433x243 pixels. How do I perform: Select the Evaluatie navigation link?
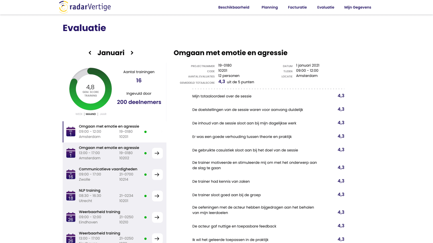pyautogui.click(x=326, y=7)
